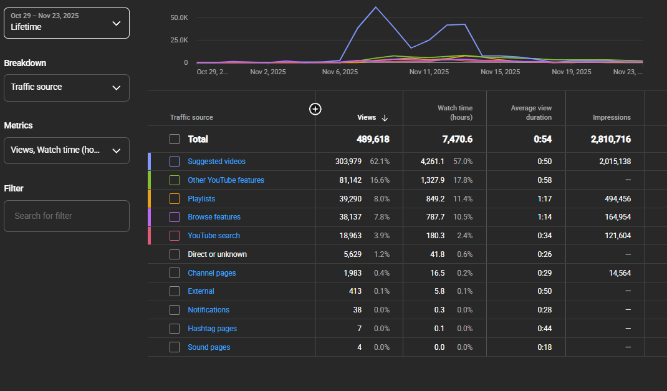Click the Search for filter field
Image resolution: width=667 pixels, height=391 pixels.
point(67,216)
